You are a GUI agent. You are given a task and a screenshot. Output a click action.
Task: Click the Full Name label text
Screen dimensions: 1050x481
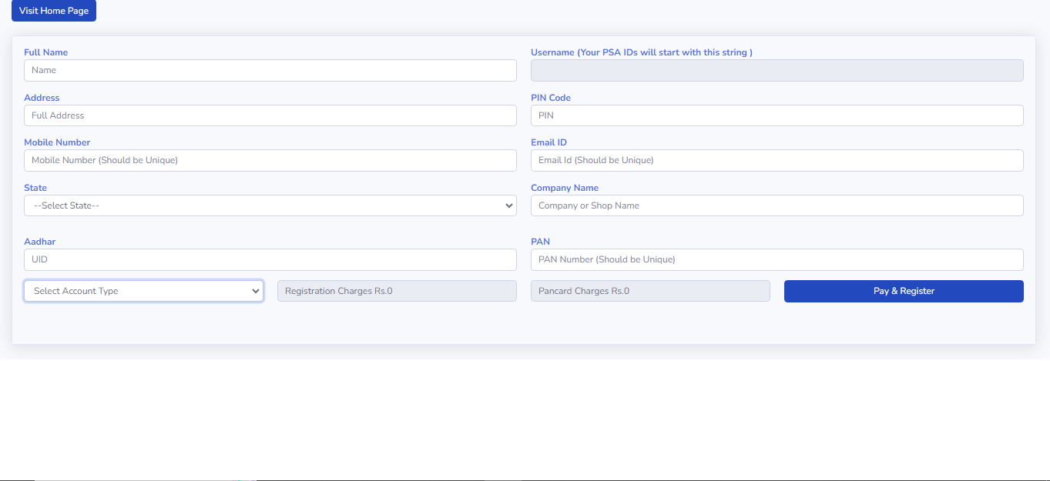click(45, 52)
